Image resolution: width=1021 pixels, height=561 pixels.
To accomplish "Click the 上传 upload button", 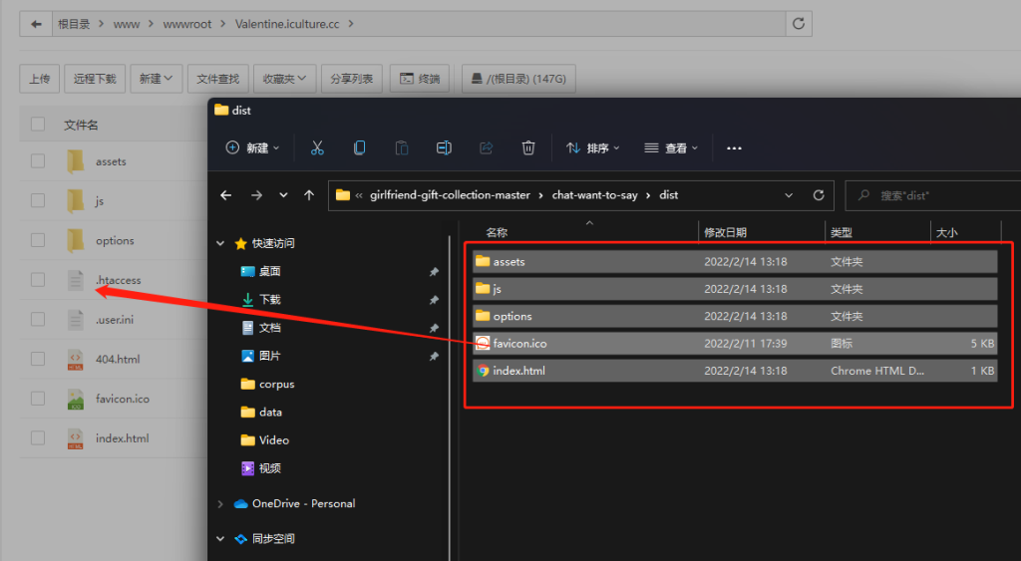I will pyautogui.click(x=40, y=79).
